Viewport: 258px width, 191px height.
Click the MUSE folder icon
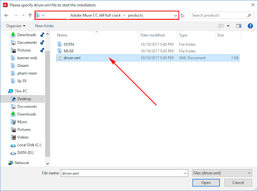60,51
